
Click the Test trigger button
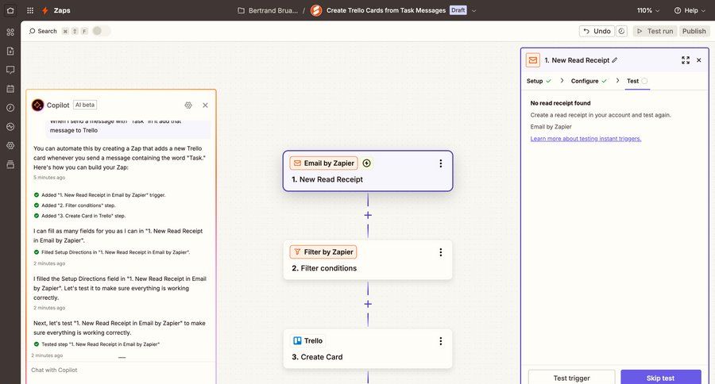[x=571, y=378]
